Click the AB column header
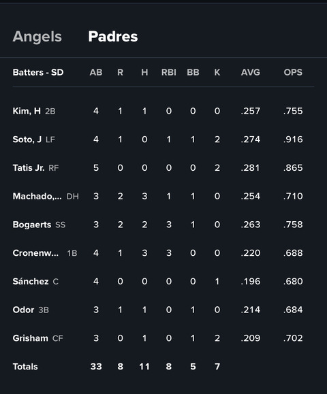 (96, 72)
